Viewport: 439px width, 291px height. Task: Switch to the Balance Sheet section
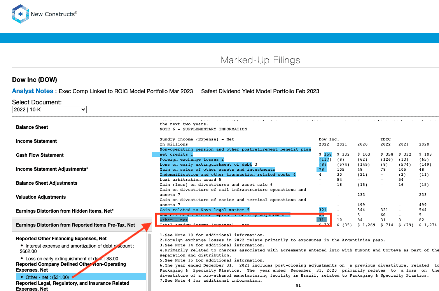click(x=82, y=127)
